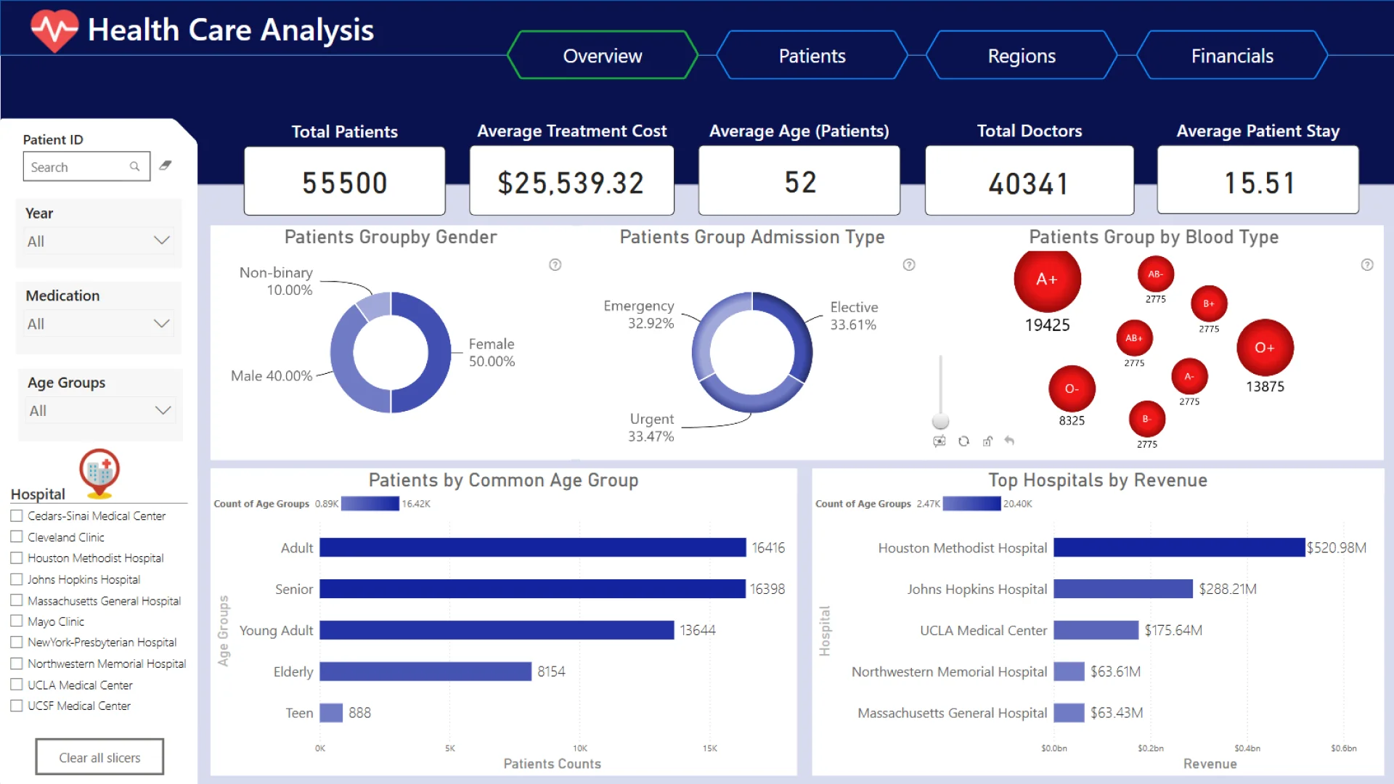Click the Clear all slicers button
This screenshot has width=1394, height=784.
tap(99, 757)
